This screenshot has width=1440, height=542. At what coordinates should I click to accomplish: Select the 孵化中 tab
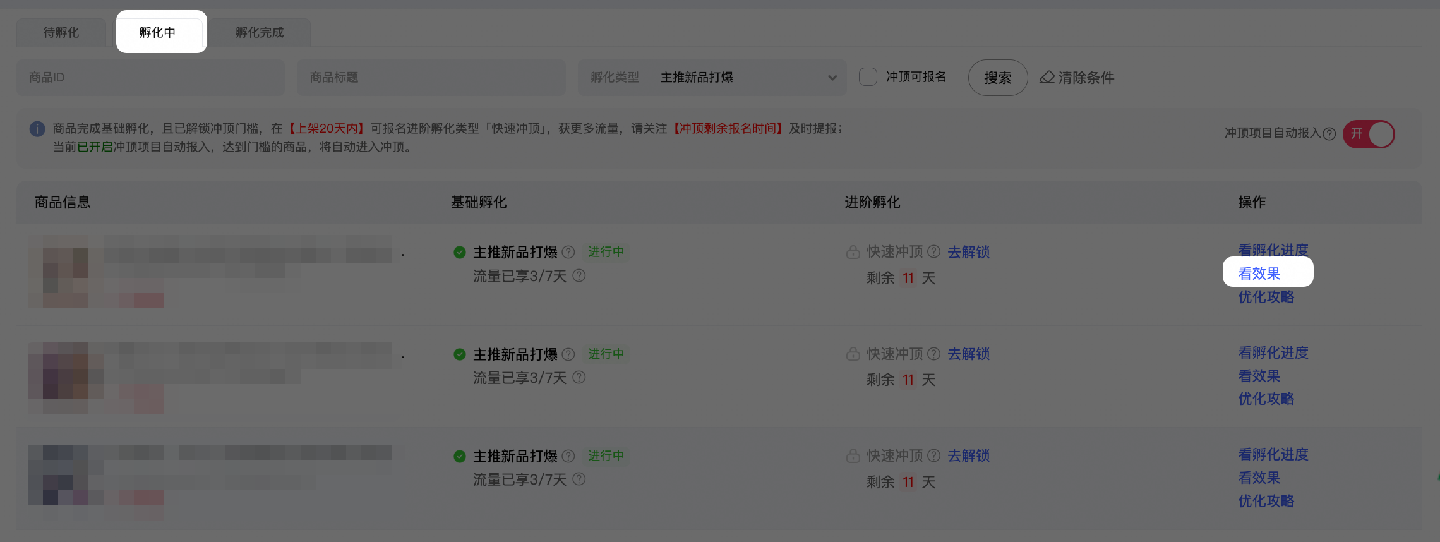tap(158, 32)
